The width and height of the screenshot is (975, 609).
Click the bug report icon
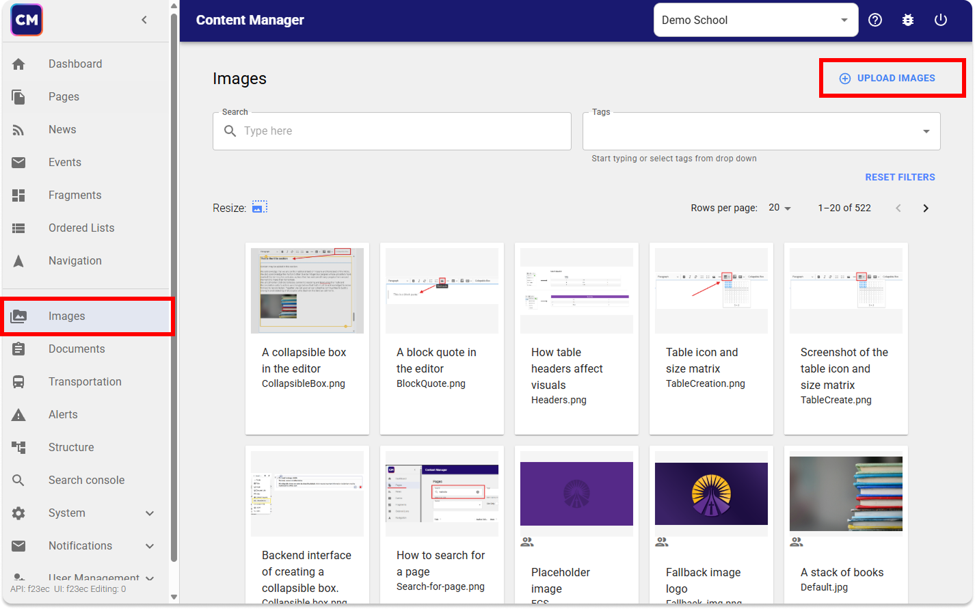pyautogui.click(x=908, y=20)
